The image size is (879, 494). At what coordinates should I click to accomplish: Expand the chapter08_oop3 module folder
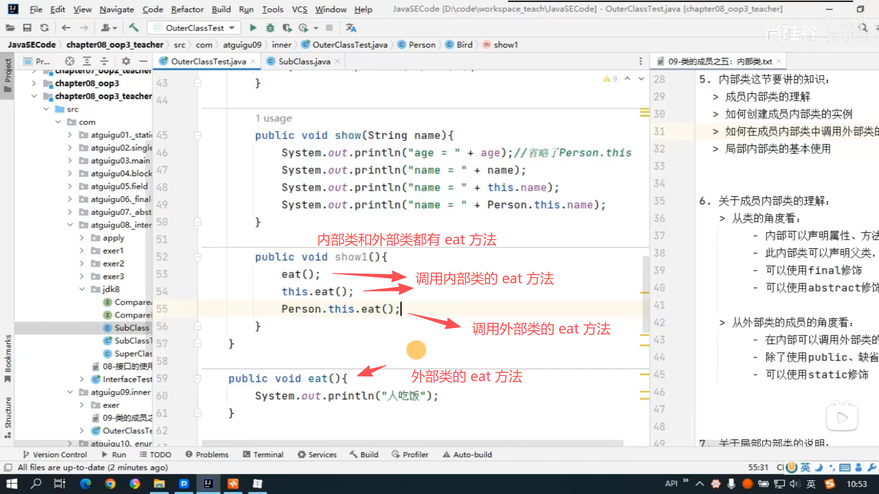[x=34, y=83]
